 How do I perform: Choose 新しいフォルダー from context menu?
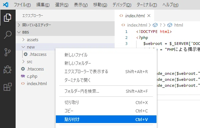tap(106, 63)
